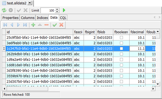Toggle fboolean checkbox in row 262b9db0
Viewport: 162px width, 99px height.
coord(121,54)
